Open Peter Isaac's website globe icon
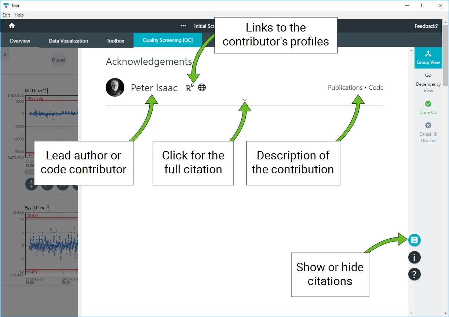Image resolution: width=449 pixels, height=317 pixels. (x=202, y=88)
